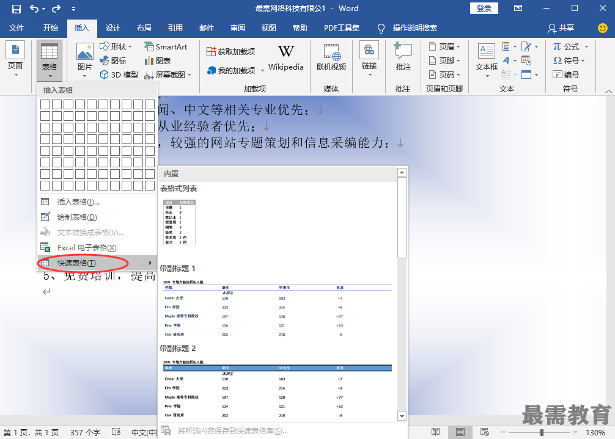Viewport: 615px width, 439px height.
Task: Click the 登录 (Sign in) button
Action: click(484, 8)
